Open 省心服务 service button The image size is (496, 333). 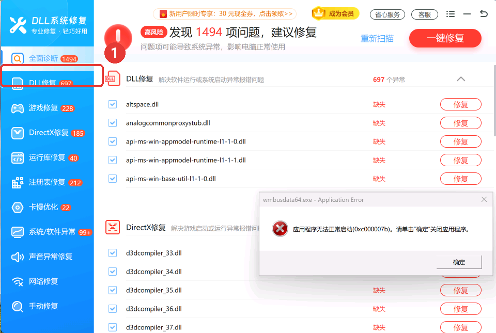(x=388, y=14)
